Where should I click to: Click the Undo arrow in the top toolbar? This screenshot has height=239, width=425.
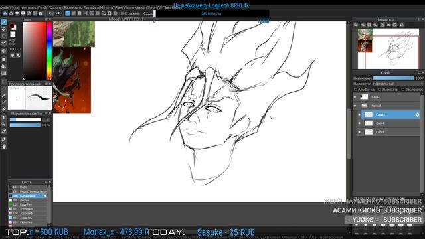50,13
